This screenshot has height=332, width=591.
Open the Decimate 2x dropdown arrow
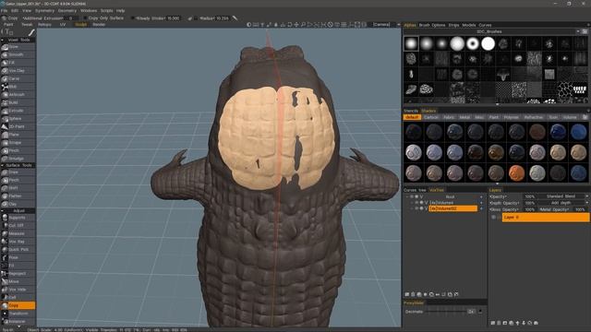480,312
